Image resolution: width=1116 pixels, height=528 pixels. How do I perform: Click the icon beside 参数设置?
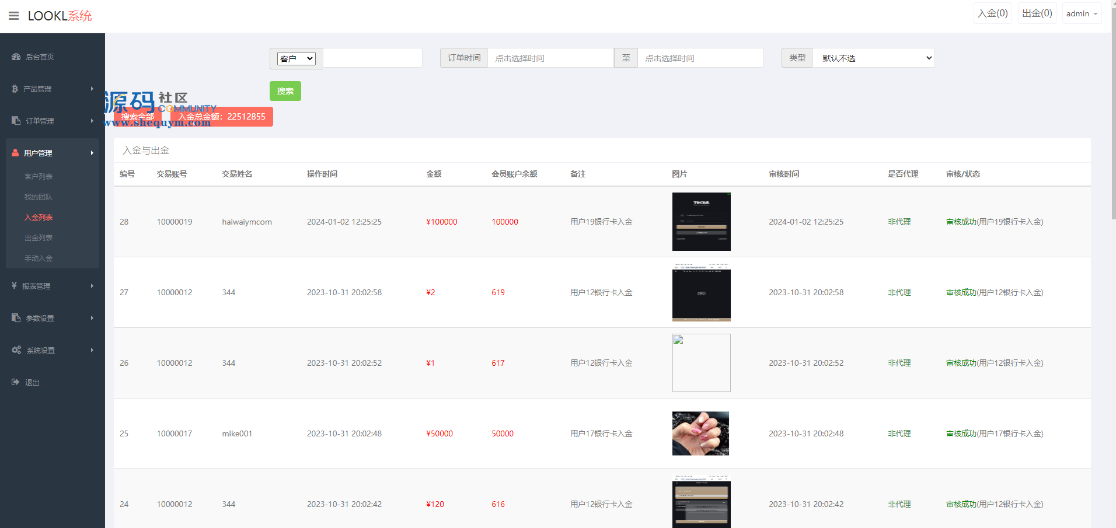(16, 318)
